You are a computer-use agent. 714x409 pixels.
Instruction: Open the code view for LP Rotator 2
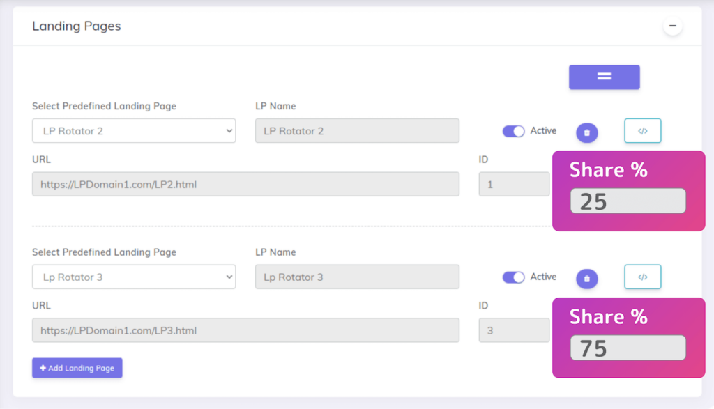coord(642,130)
